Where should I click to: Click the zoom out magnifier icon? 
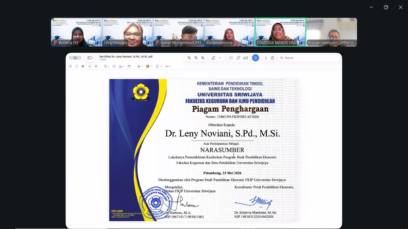click(189, 58)
